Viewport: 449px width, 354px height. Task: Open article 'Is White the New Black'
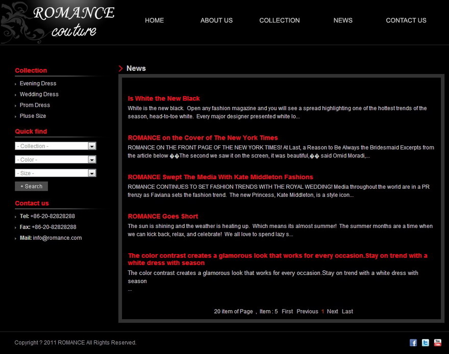[163, 98]
